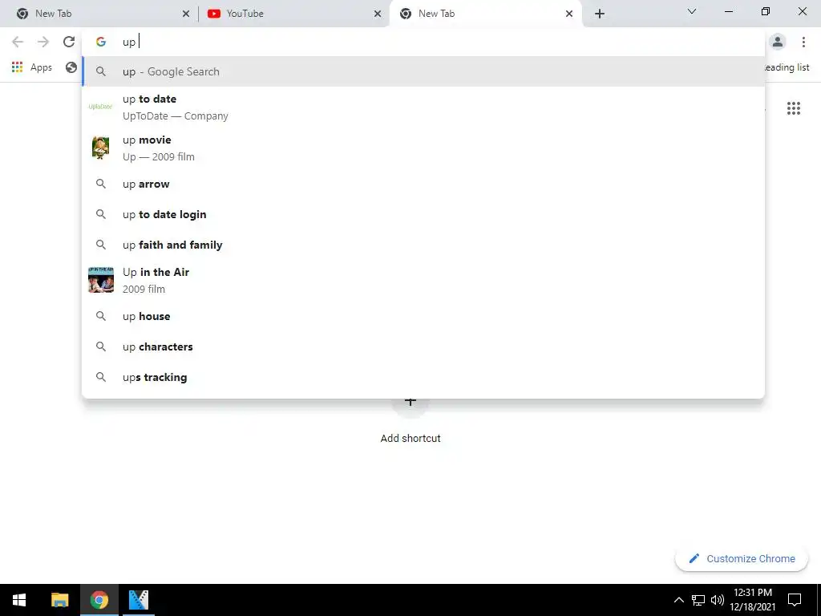Viewport: 821px width, 616px height.
Task: Choose the 'ups tracking' suggestion
Action: point(423,377)
